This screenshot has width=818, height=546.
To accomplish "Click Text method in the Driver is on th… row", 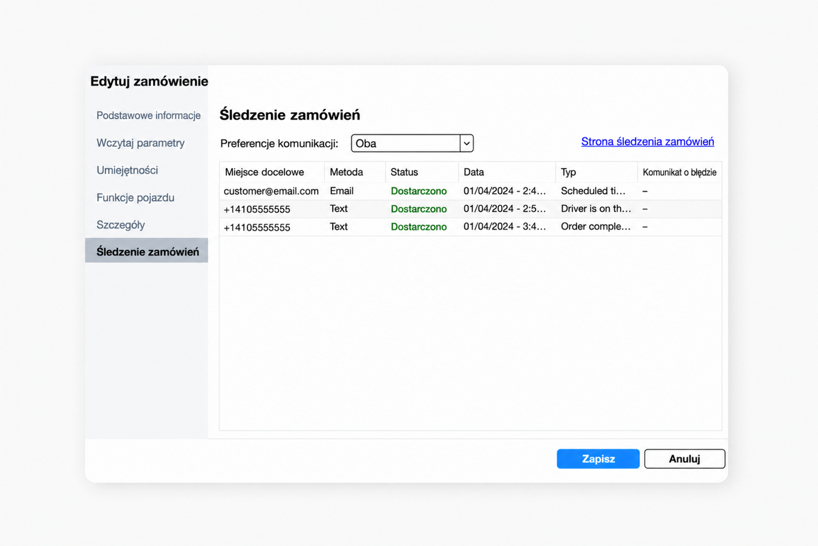I will [x=338, y=209].
